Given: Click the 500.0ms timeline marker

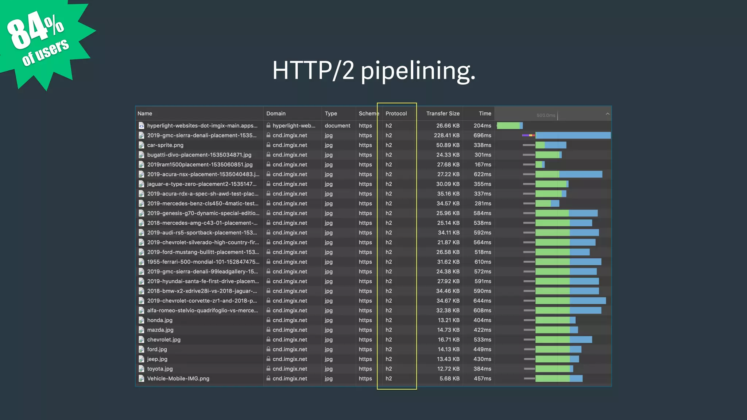Looking at the screenshot, I should click(546, 116).
